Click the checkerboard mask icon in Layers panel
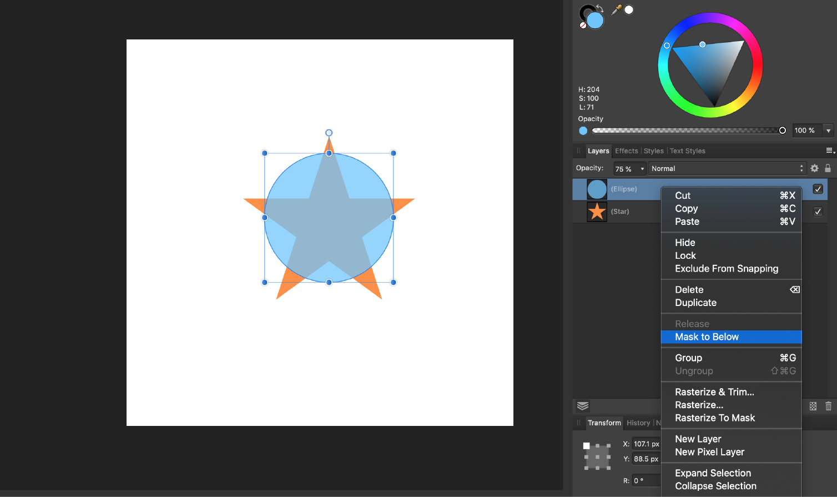The width and height of the screenshot is (837, 497). pos(813,406)
